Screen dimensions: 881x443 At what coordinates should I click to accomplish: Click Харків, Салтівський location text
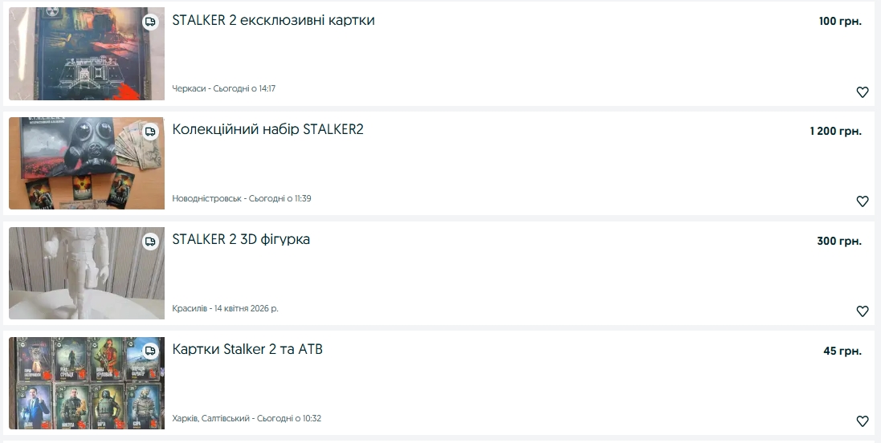tap(212, 418)
